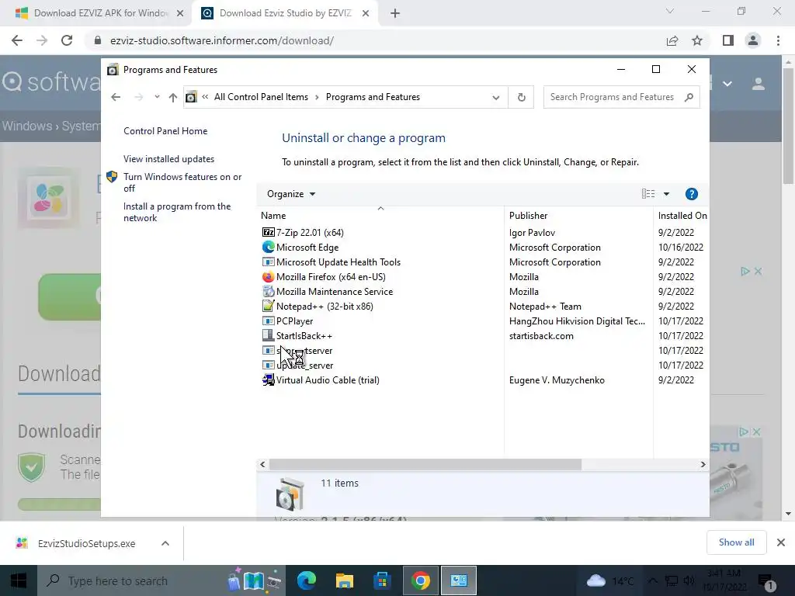Click the left arrow of horizontal scrollbar
Viewport: 795px width, 596px height.
(x=262, y=464)
